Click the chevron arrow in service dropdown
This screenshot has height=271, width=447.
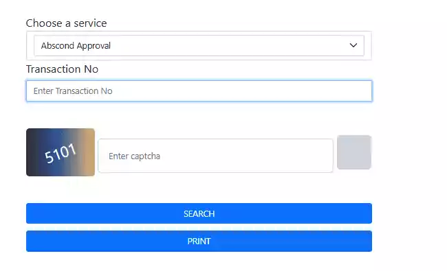353,45
